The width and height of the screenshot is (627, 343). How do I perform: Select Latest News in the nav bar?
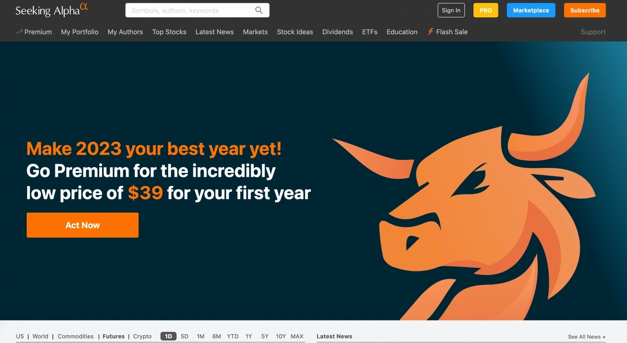(215, 32)
